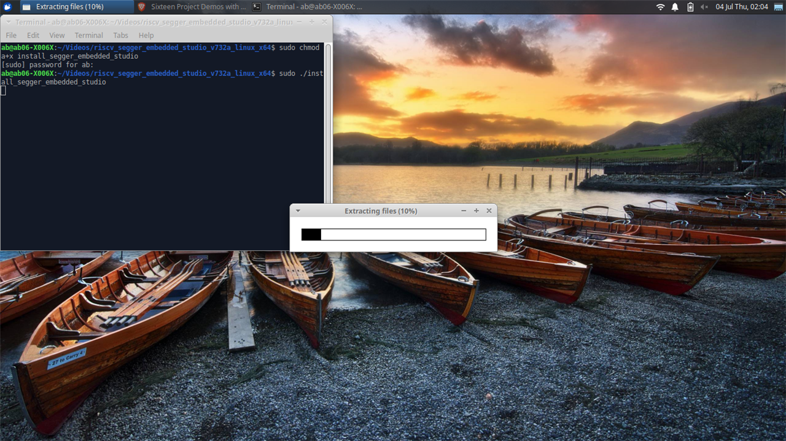This screenshot has width=786, height=441.
Task: Open the Edit menu in Terminal
Action: pos(33,36)
